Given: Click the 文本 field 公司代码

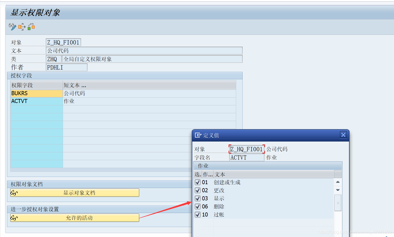Looking at the screenshot, I should point(144,51).
